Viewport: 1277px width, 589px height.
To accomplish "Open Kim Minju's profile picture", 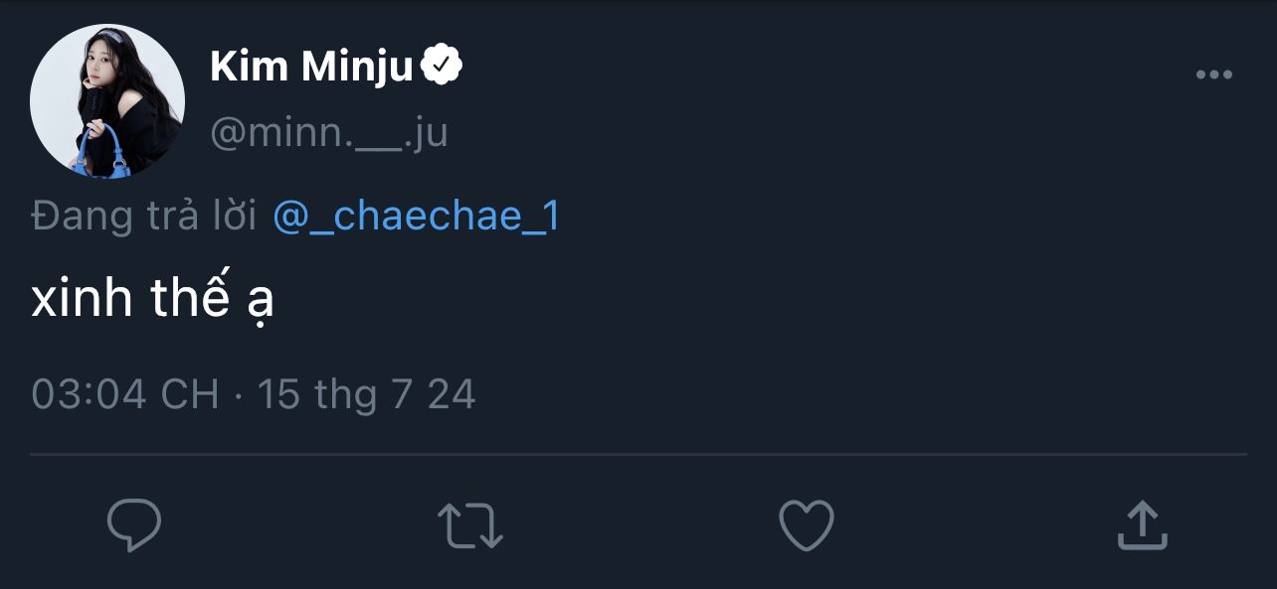I will (x=107, y=101).
